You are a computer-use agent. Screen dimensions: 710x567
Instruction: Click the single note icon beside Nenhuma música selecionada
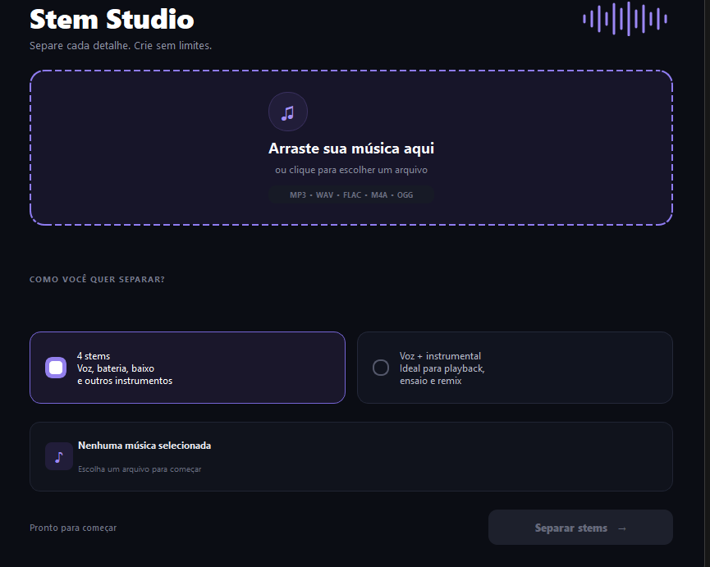coord(59,456)
